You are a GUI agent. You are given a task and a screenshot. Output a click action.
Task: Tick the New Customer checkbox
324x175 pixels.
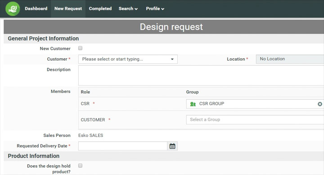[x=81, y=48]
